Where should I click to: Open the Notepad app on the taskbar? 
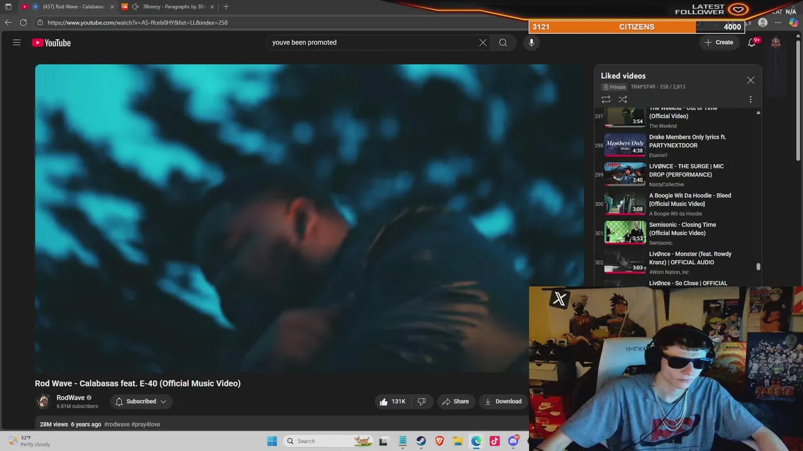click(402, 441)
